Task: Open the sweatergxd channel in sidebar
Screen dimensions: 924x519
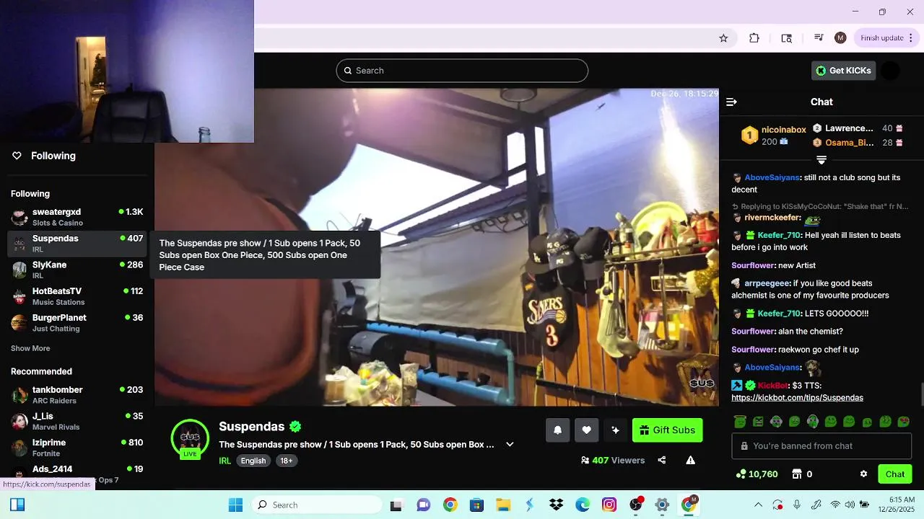Action: [77, 217]
